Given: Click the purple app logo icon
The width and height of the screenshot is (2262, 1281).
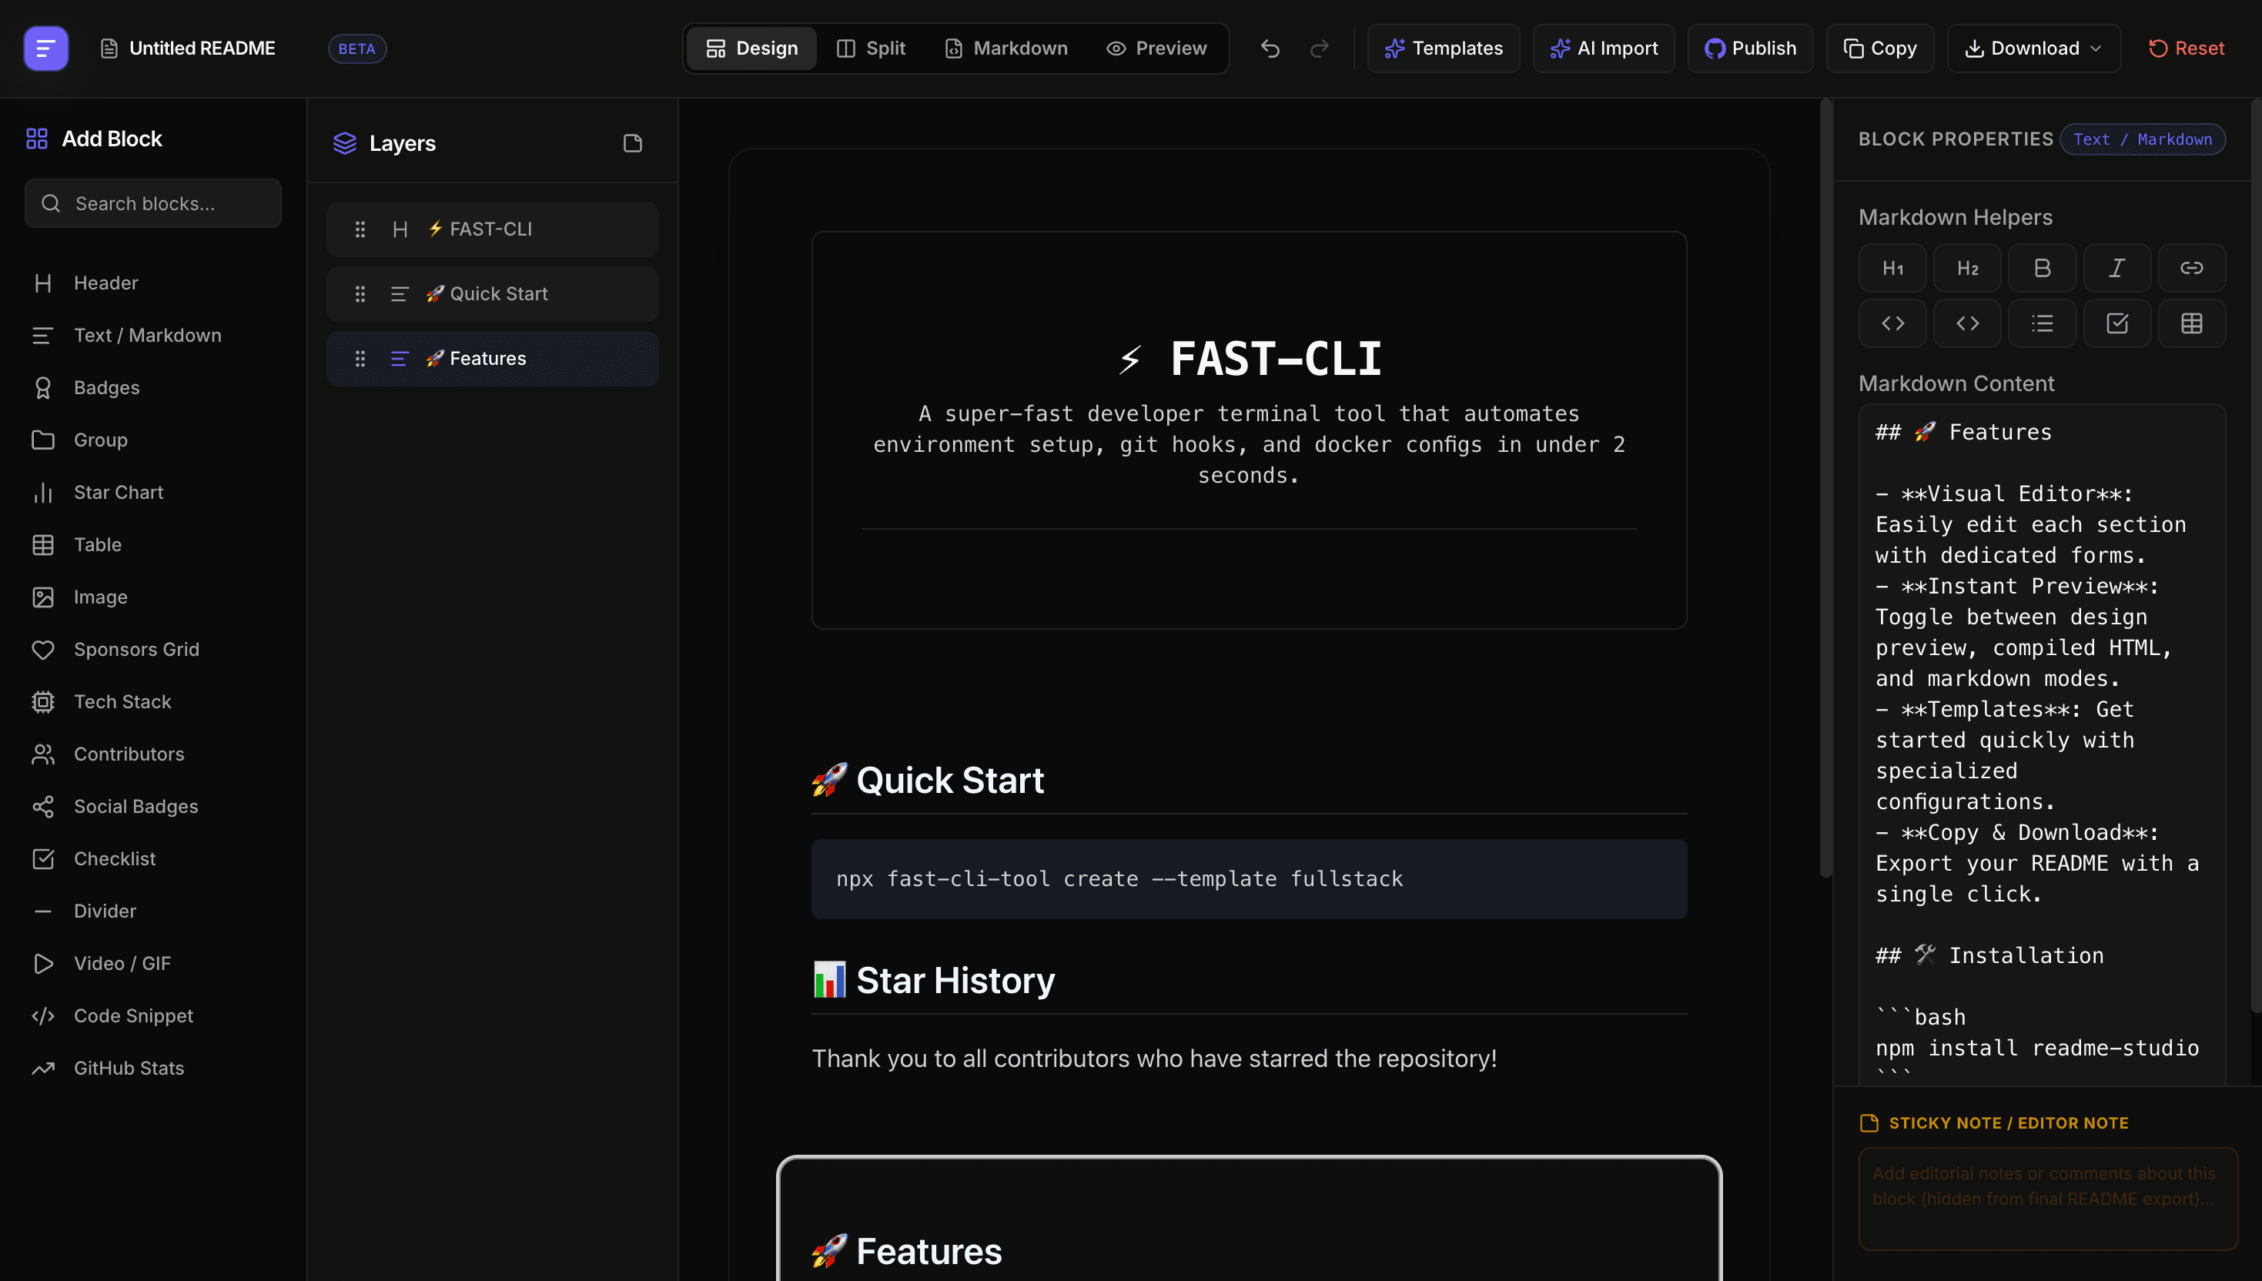Looking at the screenshot, I should click(x=45, y=48).
